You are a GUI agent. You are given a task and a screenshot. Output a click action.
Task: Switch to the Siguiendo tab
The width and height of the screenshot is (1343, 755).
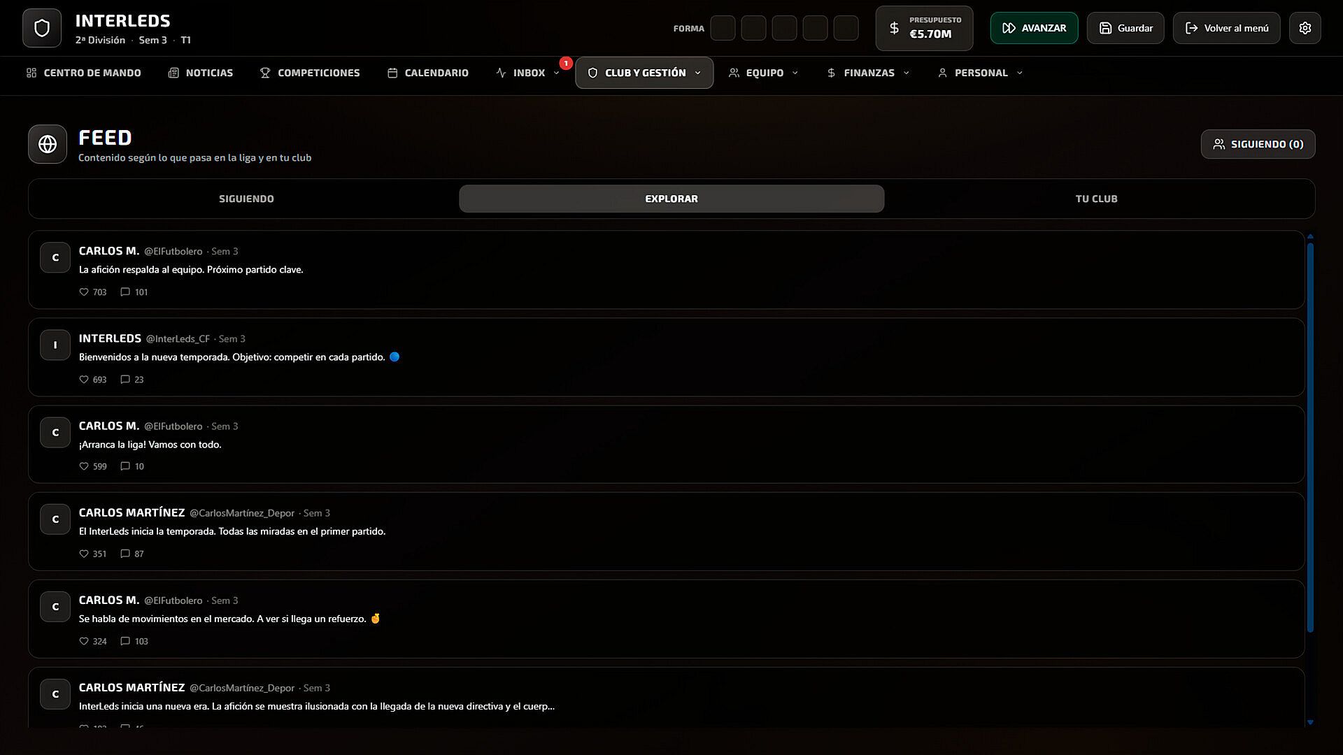point(246,199)
